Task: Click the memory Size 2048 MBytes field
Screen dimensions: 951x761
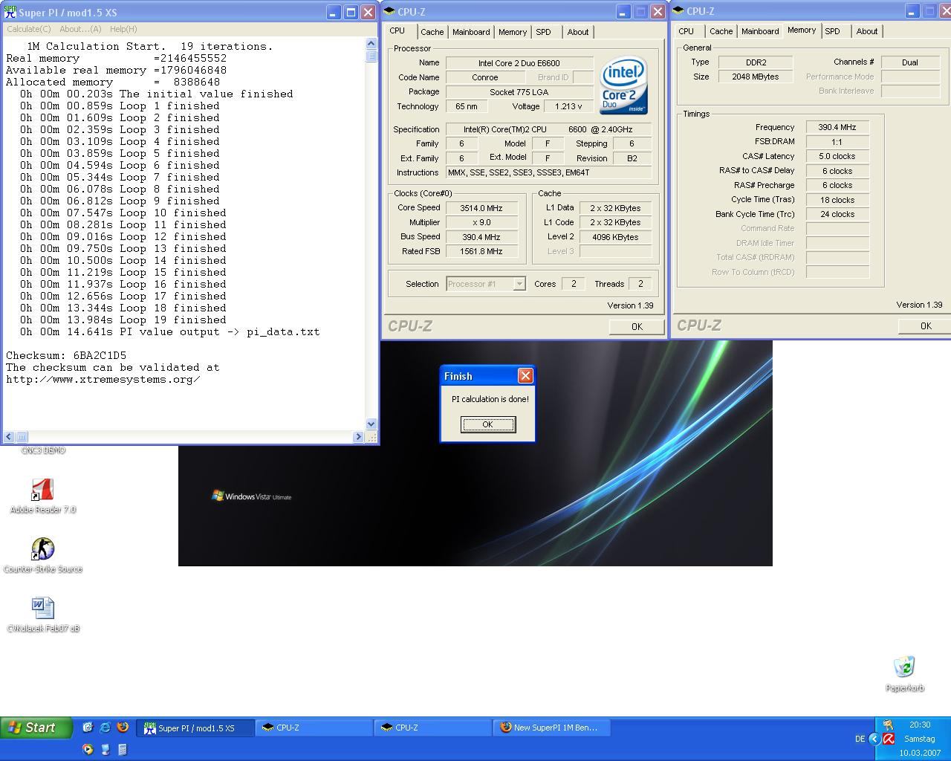Action: click(x=756, y=77)
